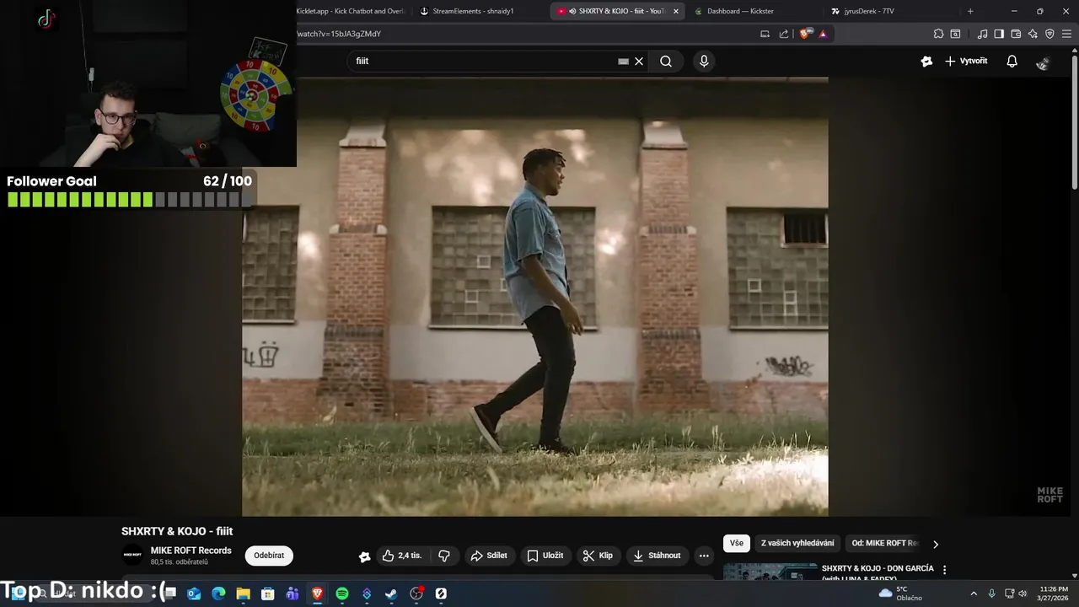Click the sparkle icon left of the like button
1079x607 pixels.
364,556
